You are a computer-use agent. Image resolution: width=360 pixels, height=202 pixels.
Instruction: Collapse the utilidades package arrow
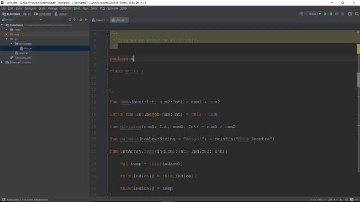pyautogui.click(x=11, y=44)
